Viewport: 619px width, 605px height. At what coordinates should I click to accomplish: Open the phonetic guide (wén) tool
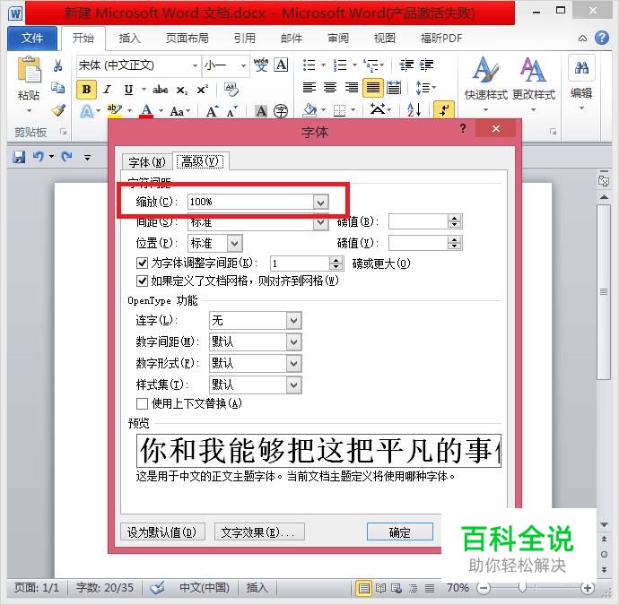(261, 65)
